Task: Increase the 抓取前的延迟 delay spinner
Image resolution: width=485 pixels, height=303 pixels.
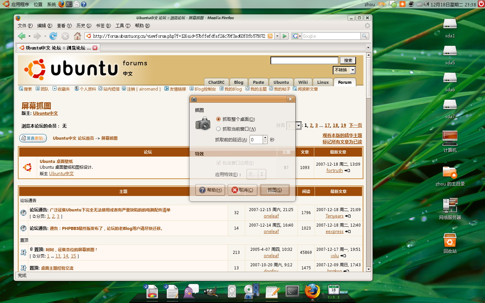Action: (265, 137)
